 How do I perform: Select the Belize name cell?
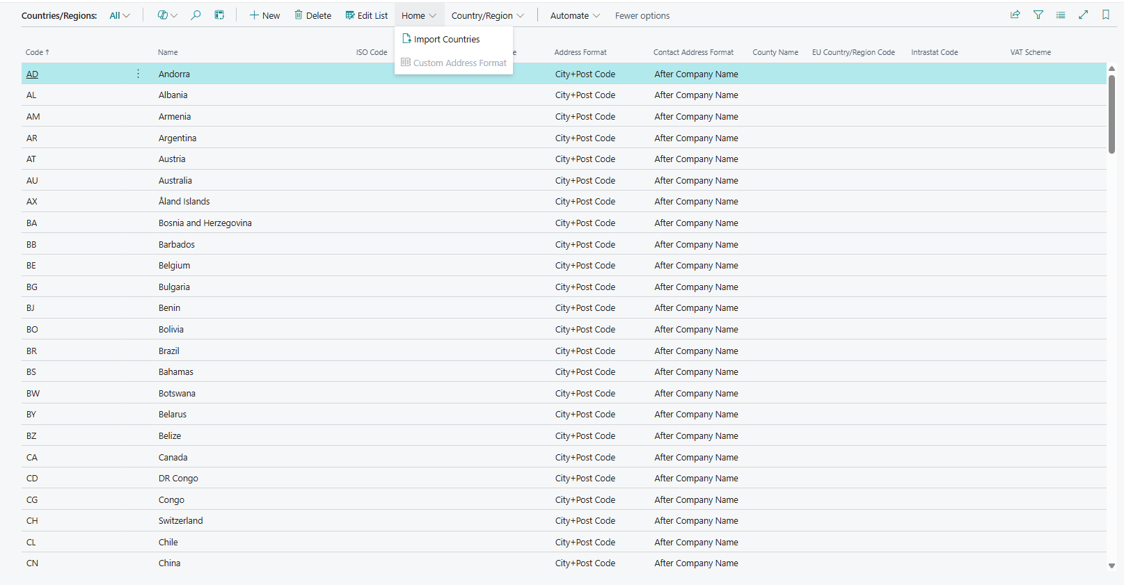coord(170,436)
